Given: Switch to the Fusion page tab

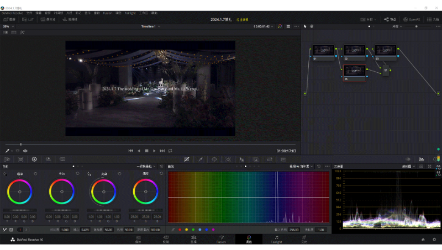Looking at the screenshot, I should 222,240.
